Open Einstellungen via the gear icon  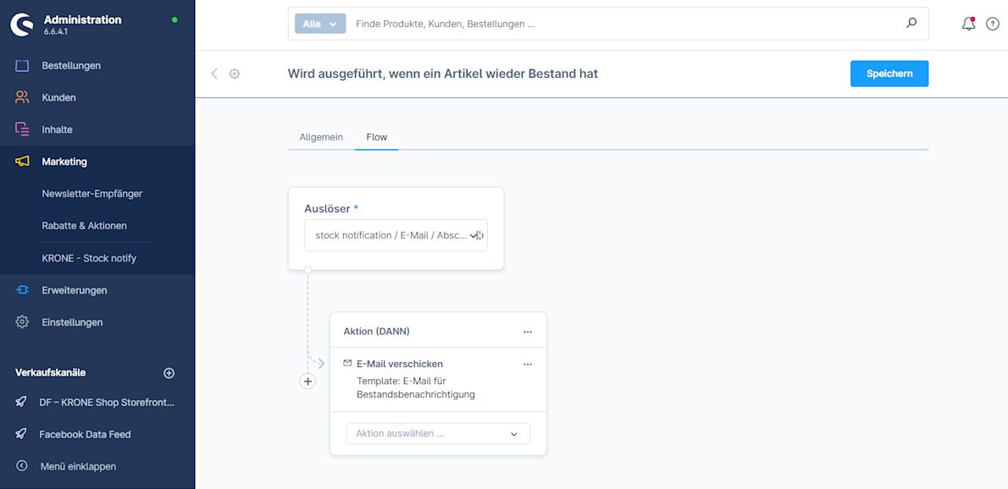(x=20, y=321)
